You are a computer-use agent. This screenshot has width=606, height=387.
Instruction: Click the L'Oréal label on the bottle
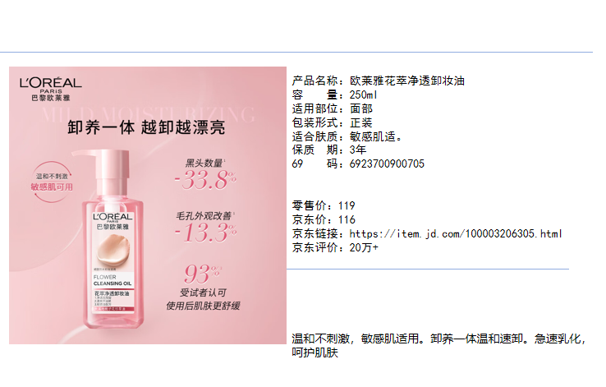[x=112, y=221]
